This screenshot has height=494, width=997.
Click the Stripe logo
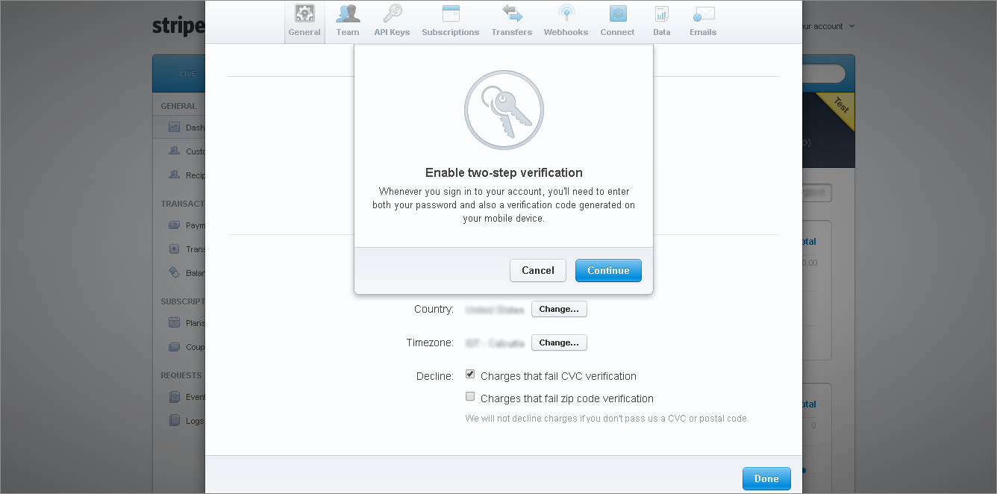point(178,26)
